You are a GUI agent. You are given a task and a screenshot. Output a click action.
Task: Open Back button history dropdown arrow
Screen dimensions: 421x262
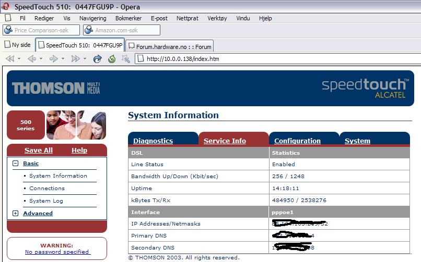(41, 59)
